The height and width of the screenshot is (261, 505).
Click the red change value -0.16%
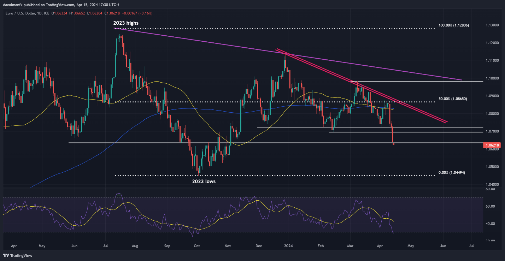pos(145,12)
